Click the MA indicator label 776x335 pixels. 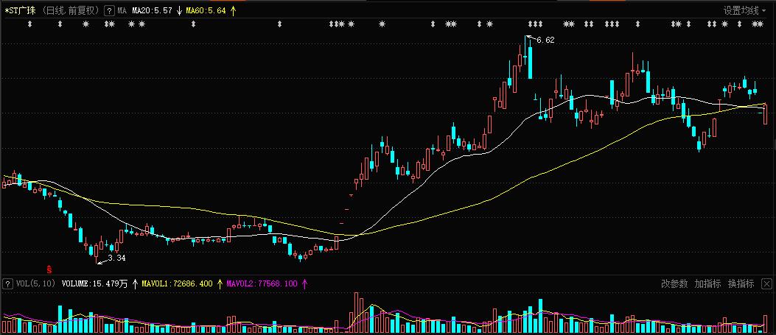[122, 11]
